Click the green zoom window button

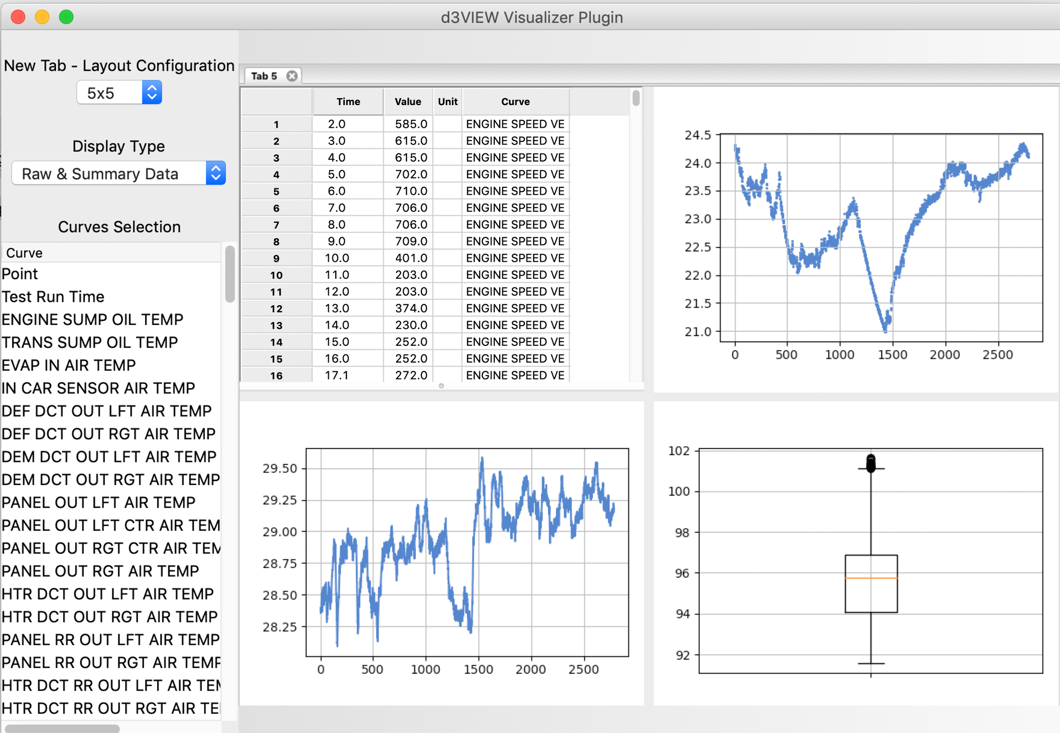tap(66, 17)
